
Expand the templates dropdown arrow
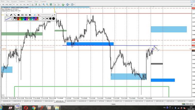tap(74, 5)
